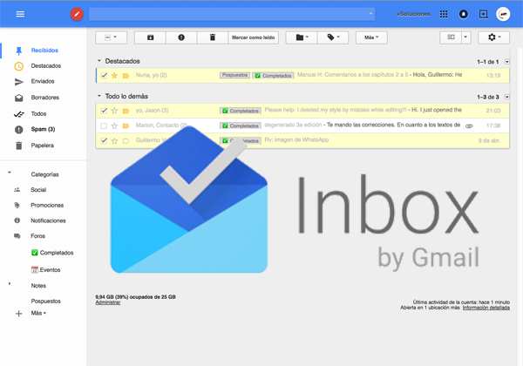Collapse the Destacados section header
The image size is (523, 366).
click(x=99, y=61)
